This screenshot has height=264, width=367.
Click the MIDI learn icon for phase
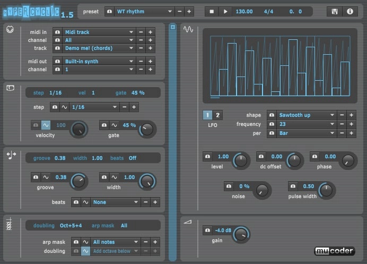tap(315, 156)
